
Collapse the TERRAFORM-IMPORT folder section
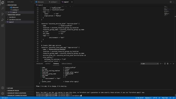[x=14, y=15]
